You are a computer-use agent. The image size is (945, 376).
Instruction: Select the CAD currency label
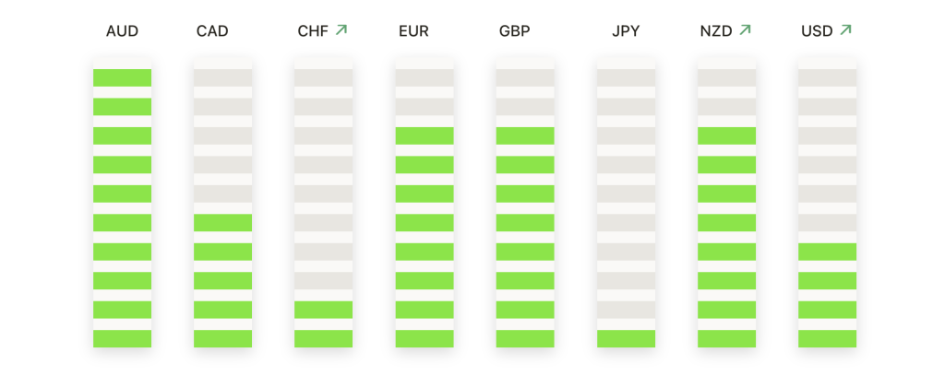[x=212, y=31]
